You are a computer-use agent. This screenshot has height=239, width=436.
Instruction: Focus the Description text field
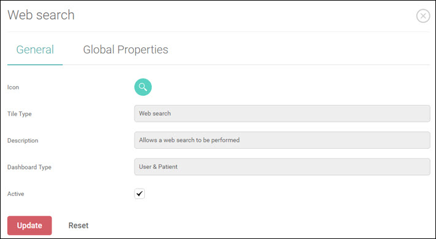282,140
